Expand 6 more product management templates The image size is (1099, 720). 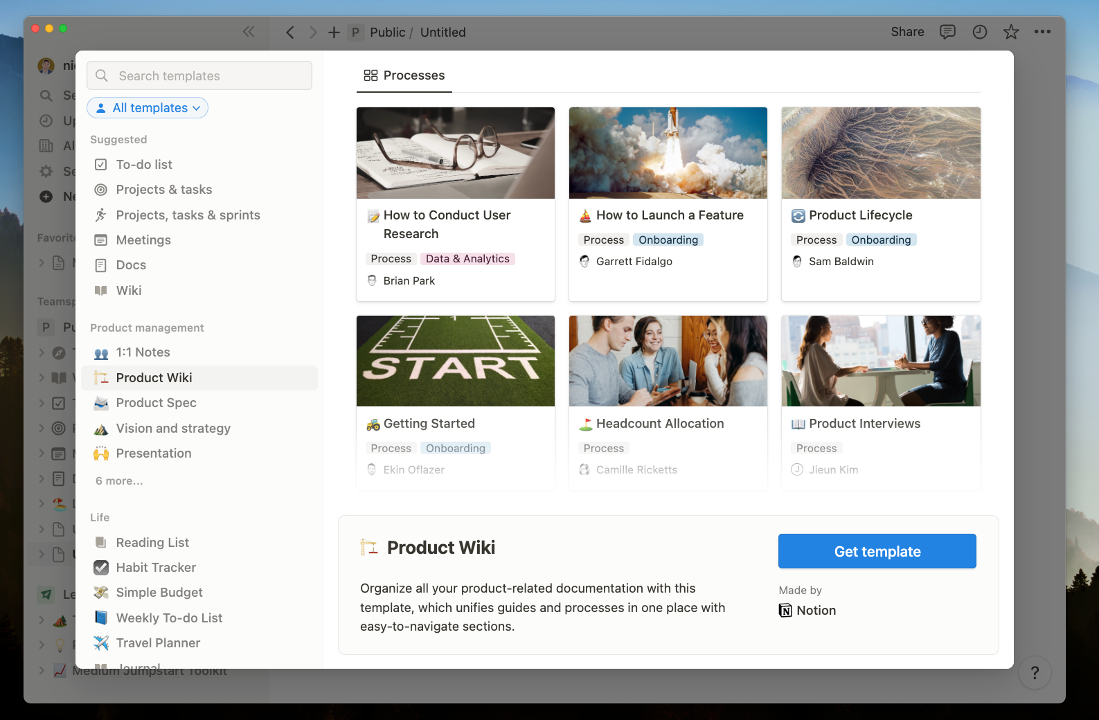tap(119, 481)
